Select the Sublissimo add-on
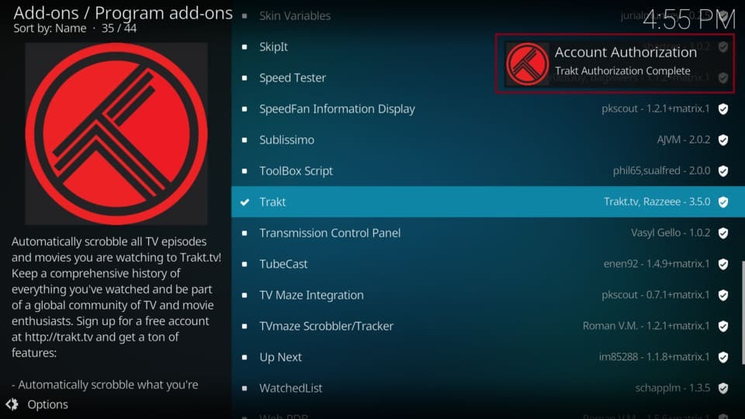745x419 pixels. (x=488, y=140)
